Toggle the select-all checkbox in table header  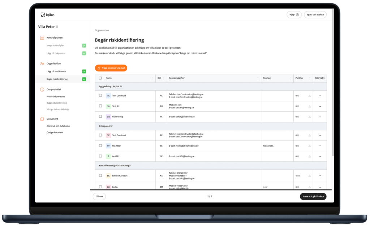(x=100, y=78)
